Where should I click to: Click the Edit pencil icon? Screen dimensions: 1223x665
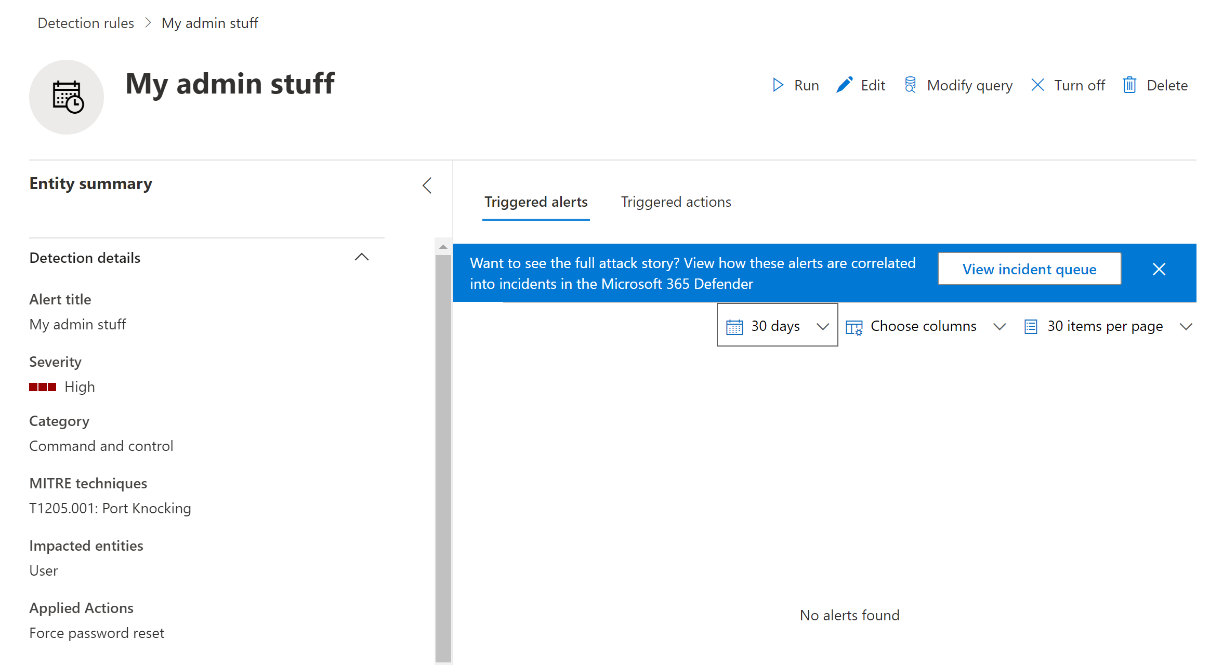tap(845, 85)
